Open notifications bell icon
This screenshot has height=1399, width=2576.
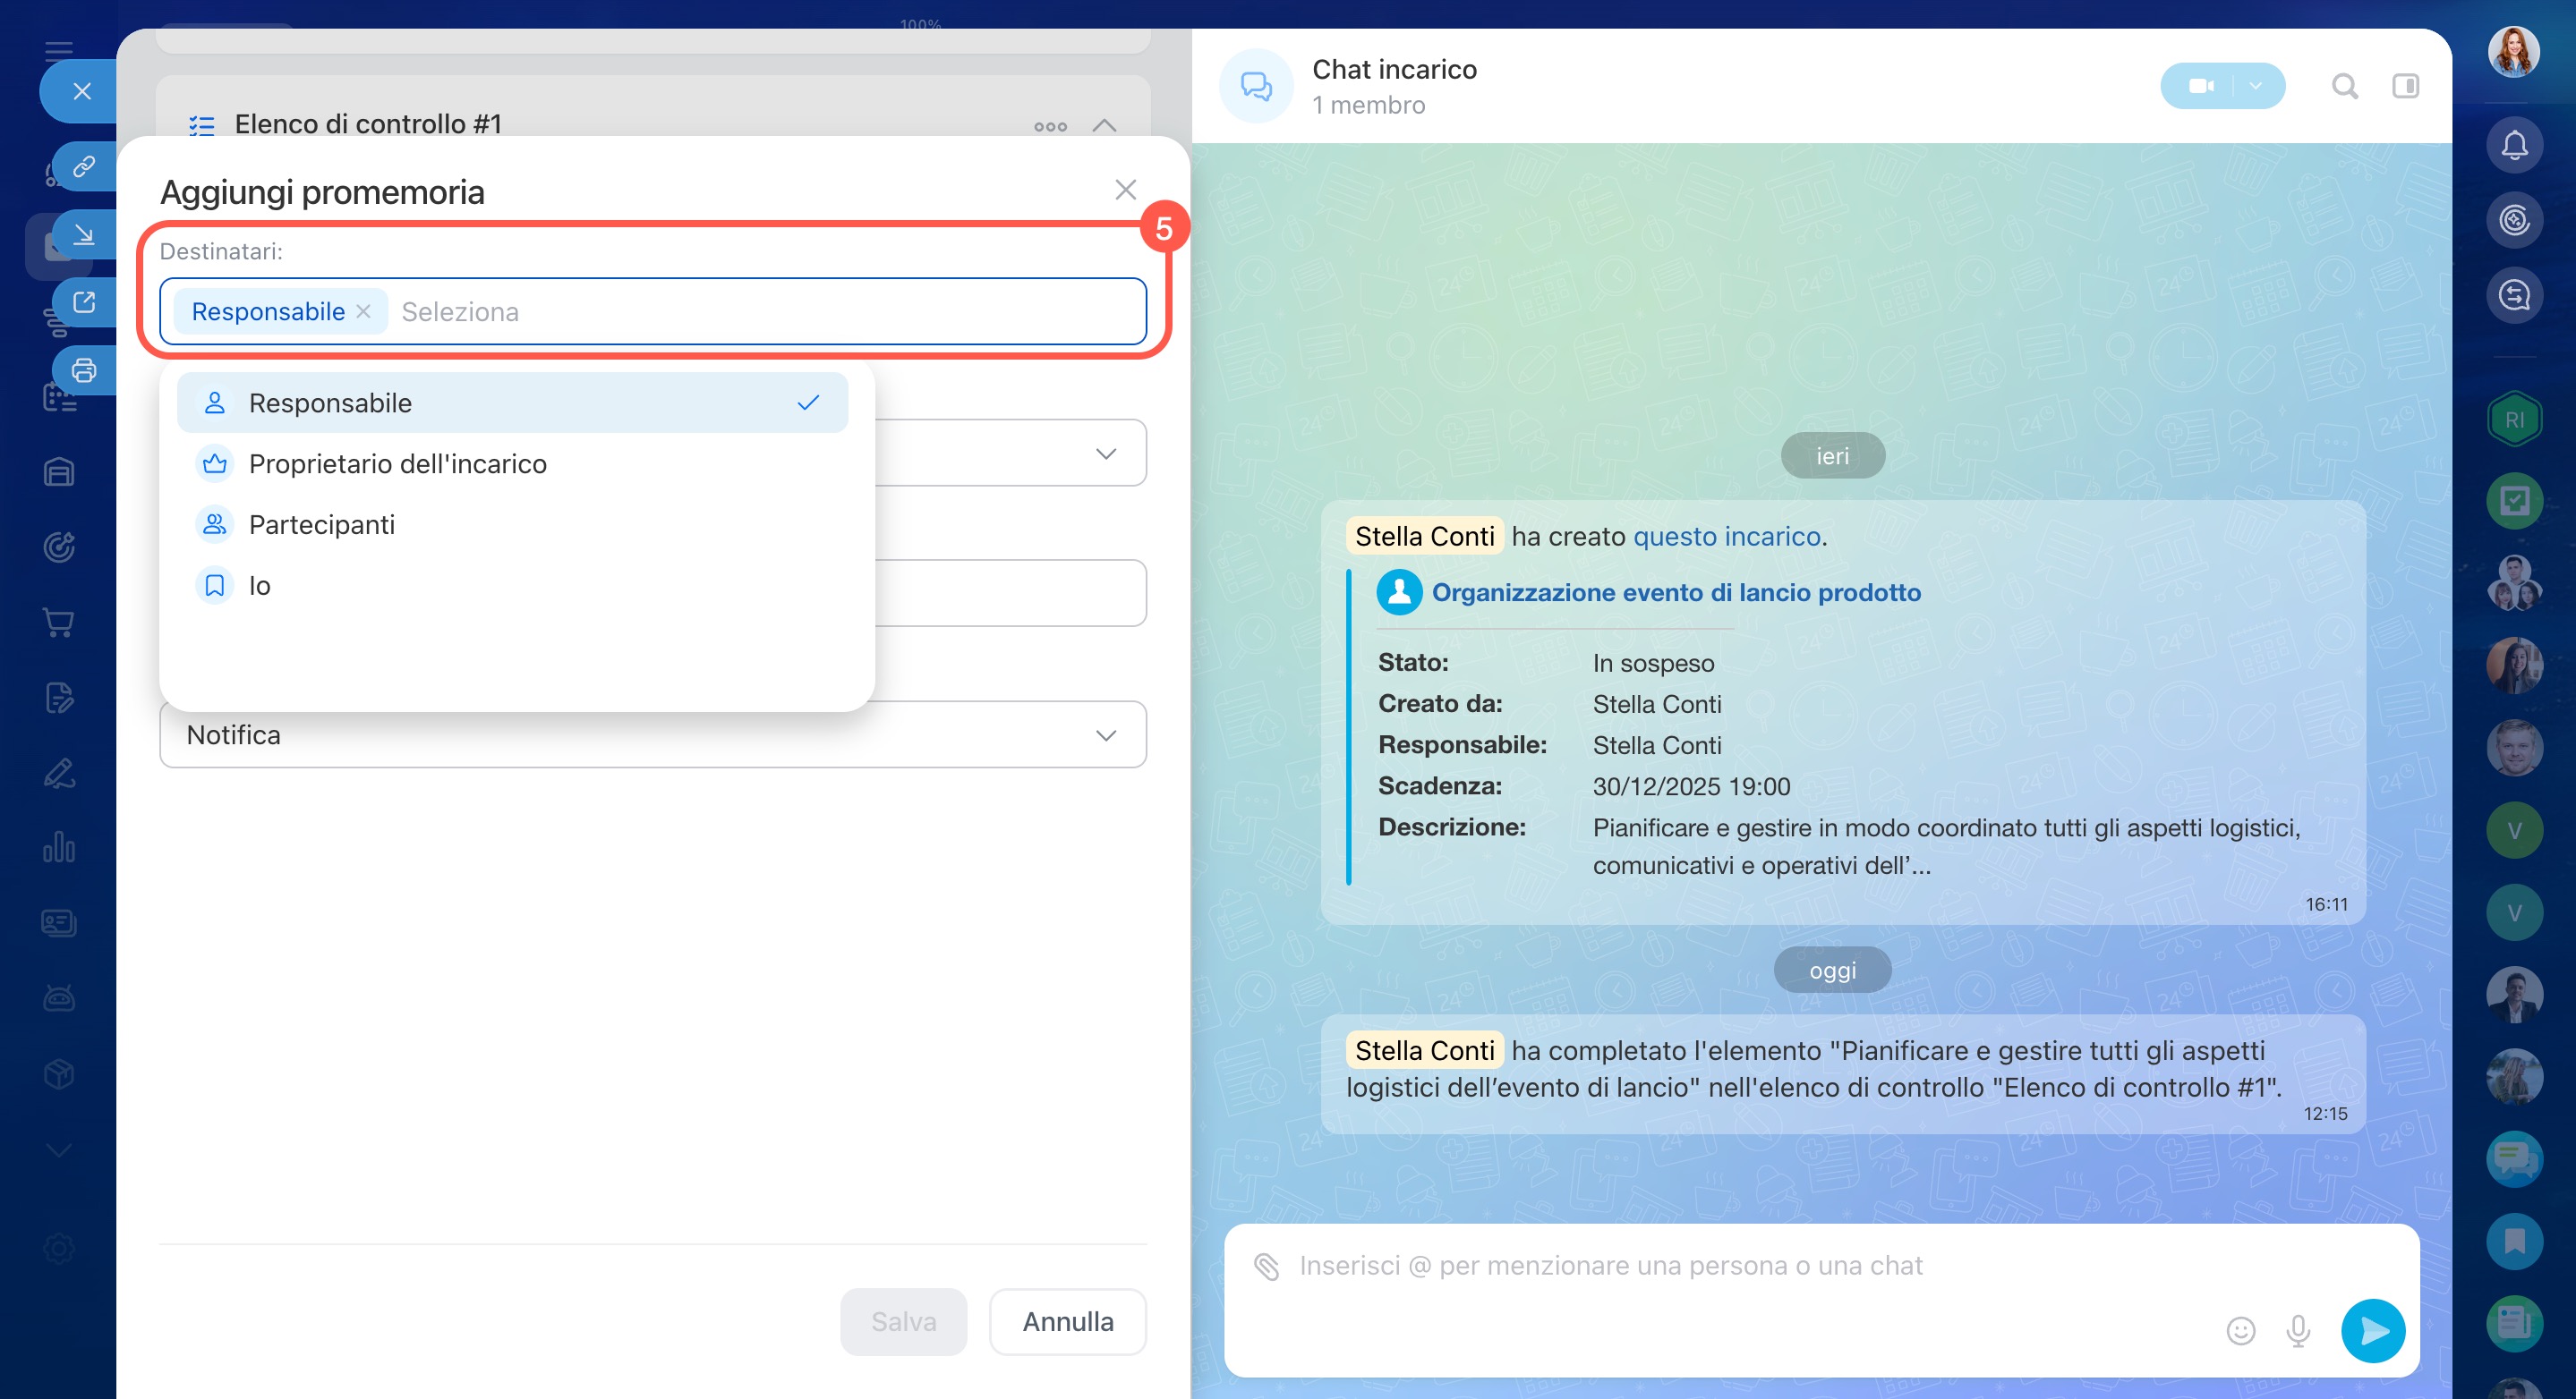click(2514, 146)
